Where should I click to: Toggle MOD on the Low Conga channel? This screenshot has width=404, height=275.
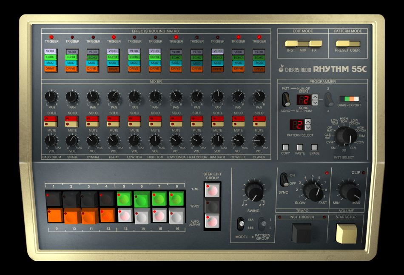tap(176, 63)
